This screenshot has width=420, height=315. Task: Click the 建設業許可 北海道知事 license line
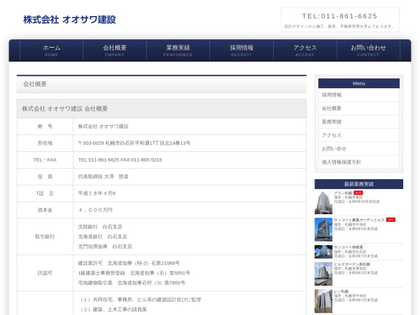coord(129,263)
